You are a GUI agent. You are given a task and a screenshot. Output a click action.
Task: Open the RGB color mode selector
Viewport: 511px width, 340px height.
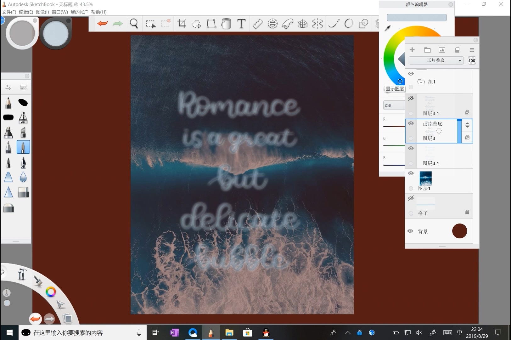[x=394, y=105]
